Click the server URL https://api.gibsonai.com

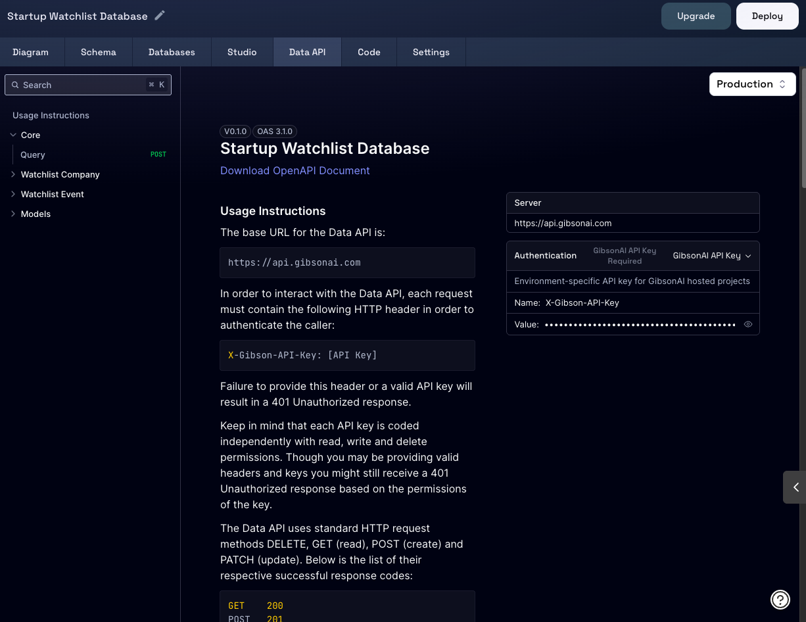coord(563,223)
